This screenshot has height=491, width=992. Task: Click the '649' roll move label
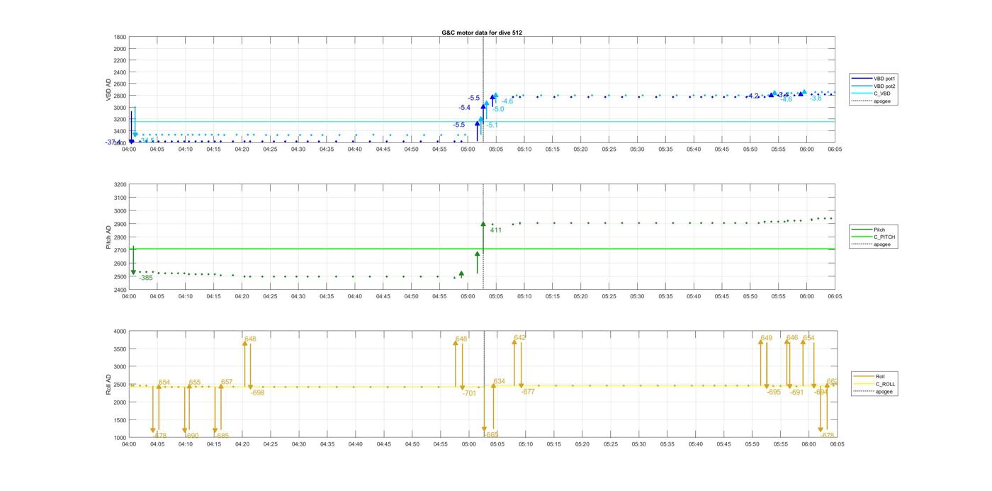tap(767, 338)
